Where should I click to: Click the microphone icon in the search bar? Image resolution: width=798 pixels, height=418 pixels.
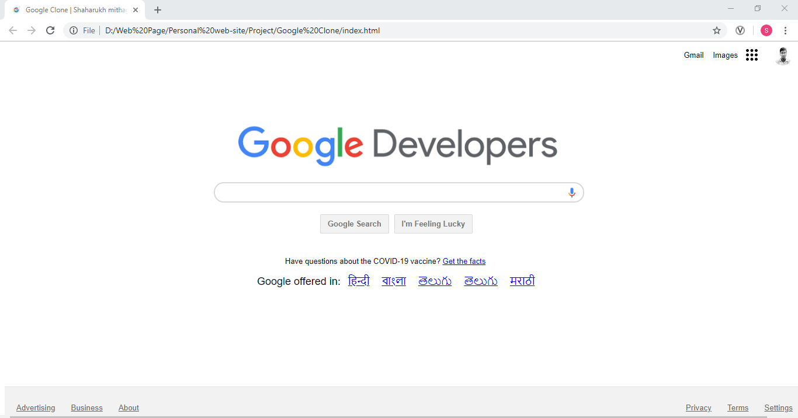(x=571, y=192)
